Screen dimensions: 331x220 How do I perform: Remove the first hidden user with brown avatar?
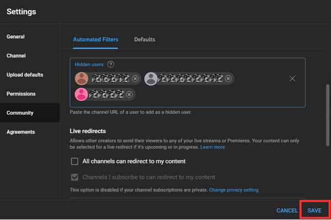point(135,79)
